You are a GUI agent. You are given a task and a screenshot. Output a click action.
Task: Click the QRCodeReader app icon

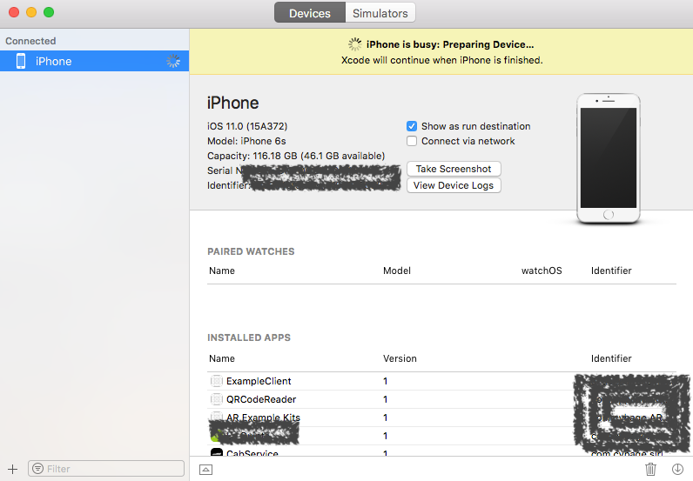(216, 399)
